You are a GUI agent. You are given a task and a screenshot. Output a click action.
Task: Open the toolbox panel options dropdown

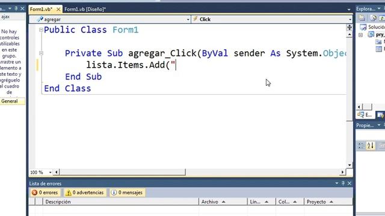click(10, 8)
